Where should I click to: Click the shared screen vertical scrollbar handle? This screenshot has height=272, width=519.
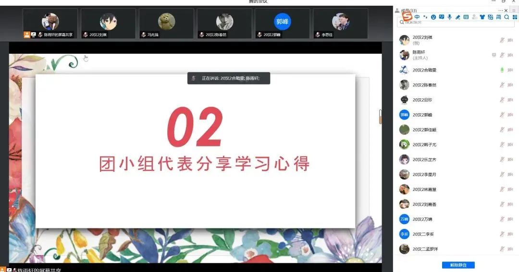380,117
